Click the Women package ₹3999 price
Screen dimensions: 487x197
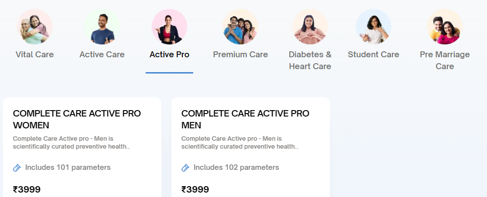click(27, 189)
